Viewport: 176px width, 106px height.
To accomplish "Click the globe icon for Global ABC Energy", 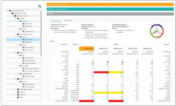I will [10, 11].
